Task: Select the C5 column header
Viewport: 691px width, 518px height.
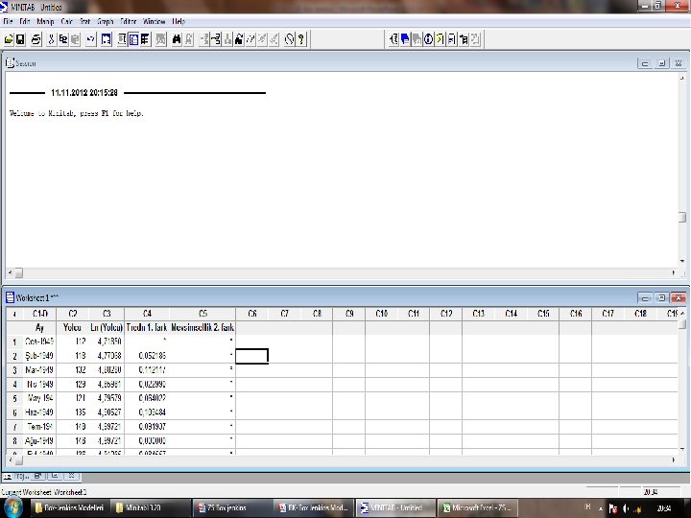Action: pyautogui.click(x=203, y=314)
